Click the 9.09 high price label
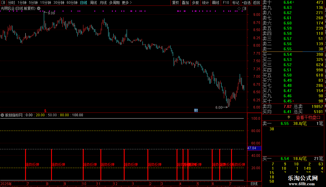This screenshot has width=326, height=187. pos(51,13)
